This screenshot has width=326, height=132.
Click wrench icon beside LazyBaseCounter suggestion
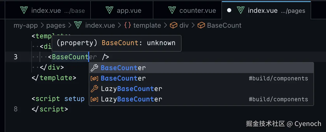[94, 89]
